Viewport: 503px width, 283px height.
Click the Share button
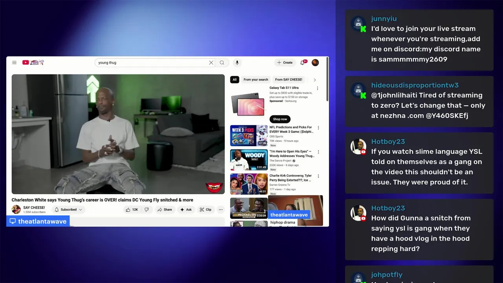pyautogui.click(x=165, y=209)
